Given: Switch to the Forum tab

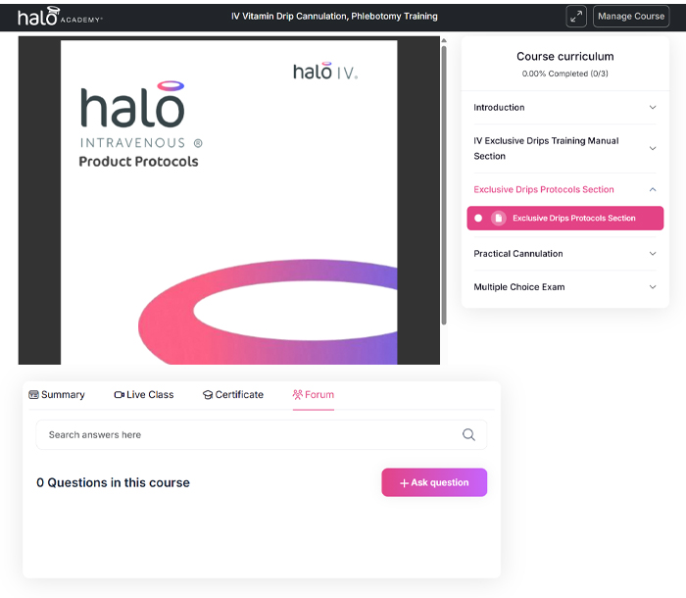Looking at the screenshot, I should (x=314, y=395).
